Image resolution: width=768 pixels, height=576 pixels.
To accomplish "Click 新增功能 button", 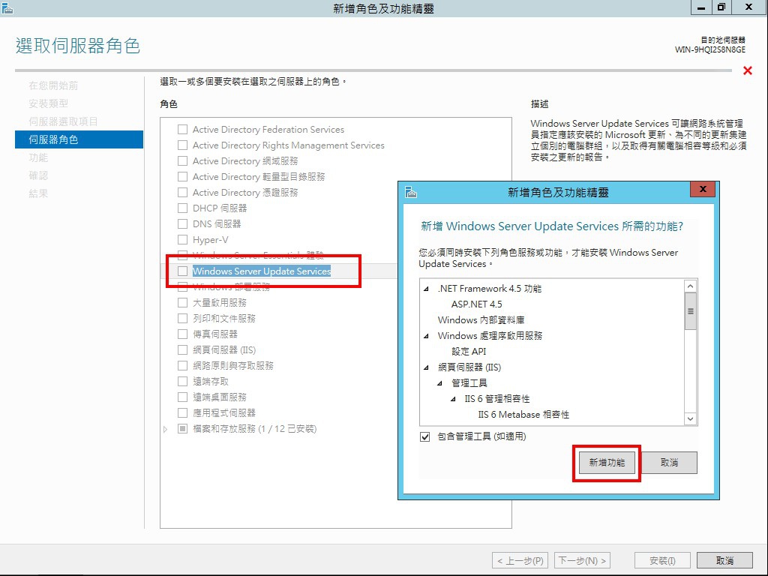I will pos(607,463).
